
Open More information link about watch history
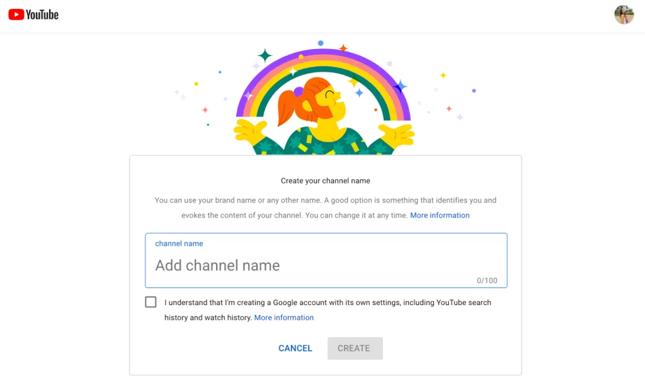pos(284,318)
